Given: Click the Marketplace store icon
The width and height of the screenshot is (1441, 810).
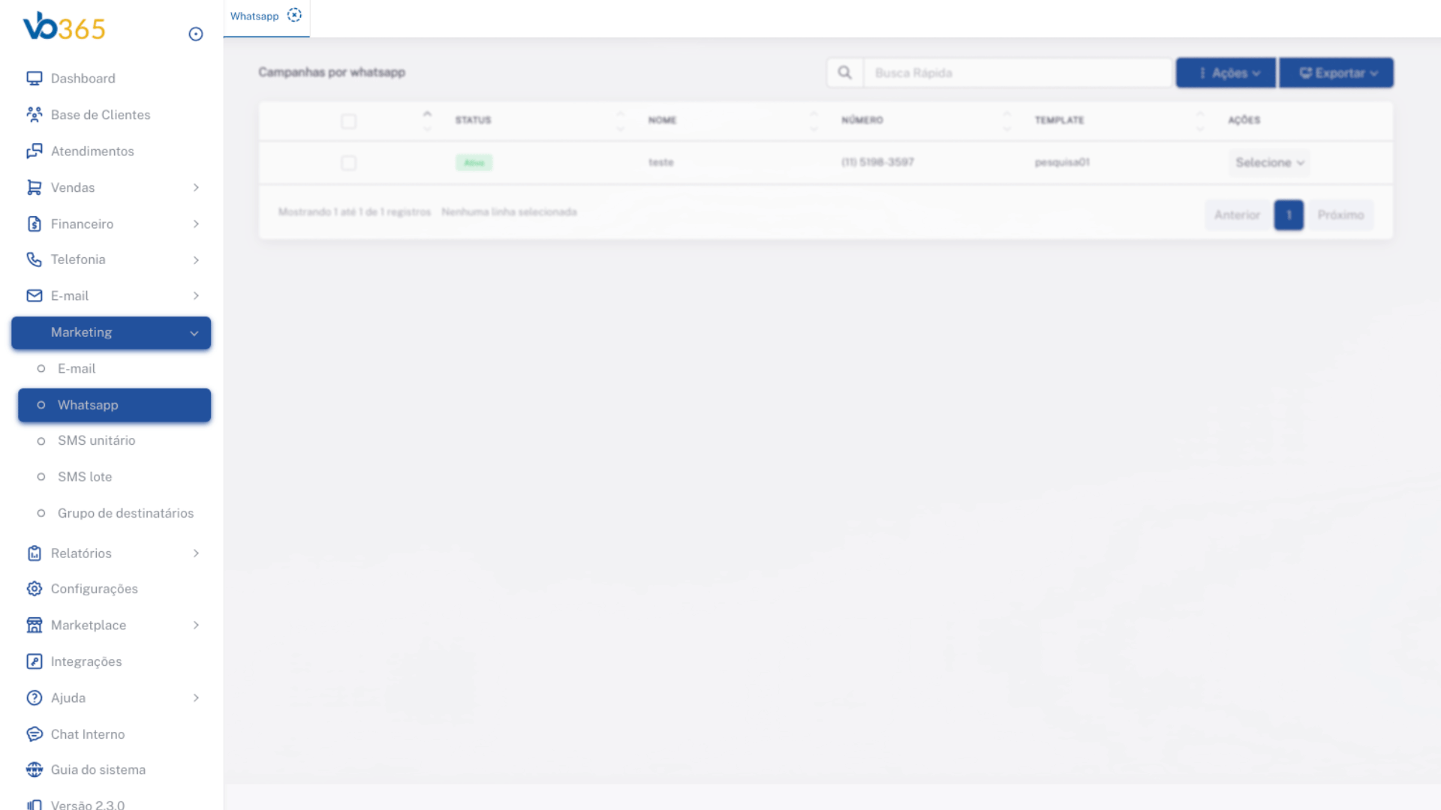Looking at the screenshot, I should pos(35,625).
